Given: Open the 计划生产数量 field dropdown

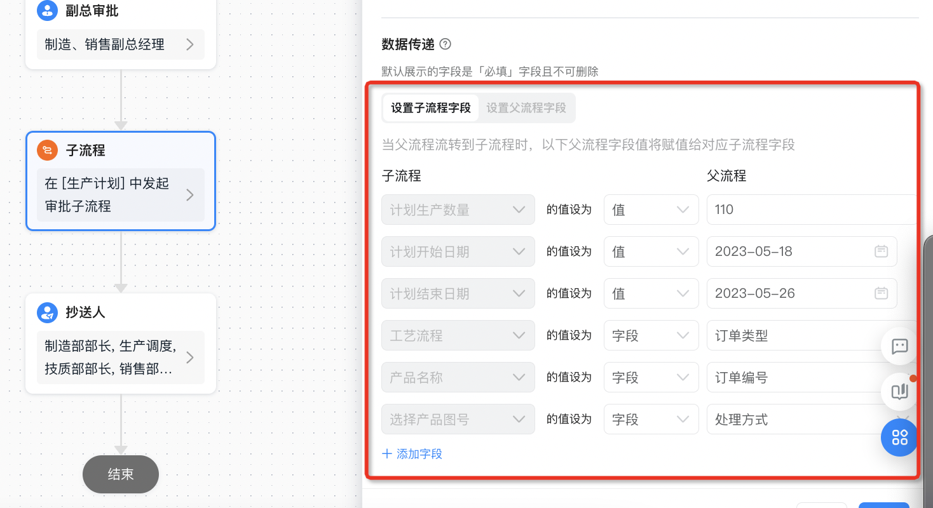Looking at the screenshot, I should point(458,210).
